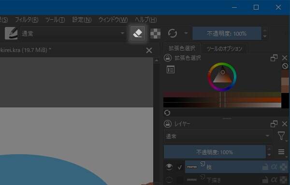Viewport: 290px width, 185px height.
Task: Switch to the ツールのオプション tab
Action: [224, 49]
